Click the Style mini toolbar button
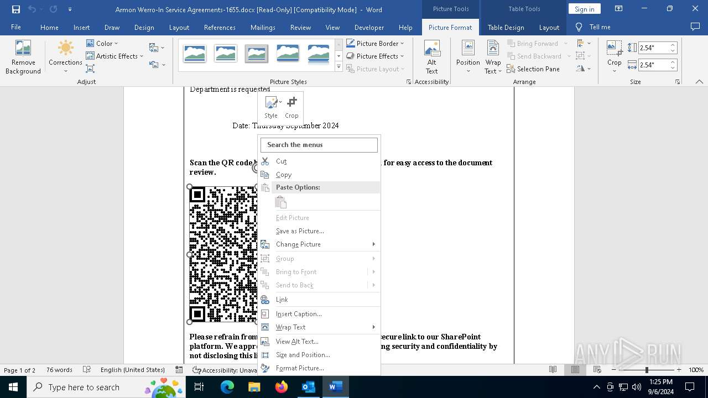This screenshot has height=398, width=708. tap(271, 107)
